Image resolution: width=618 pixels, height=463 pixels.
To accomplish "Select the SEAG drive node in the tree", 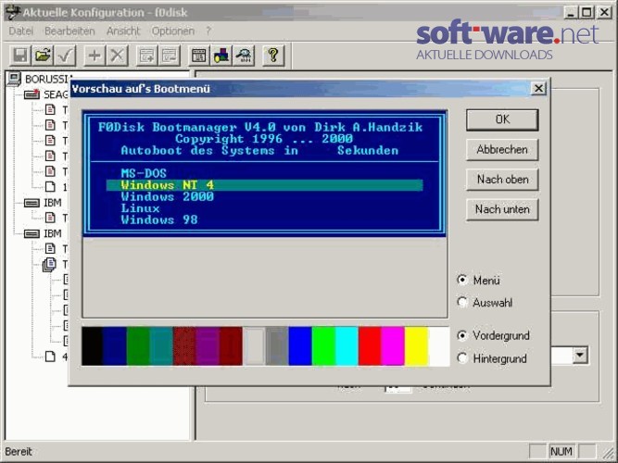I will [x=46, y=94].
